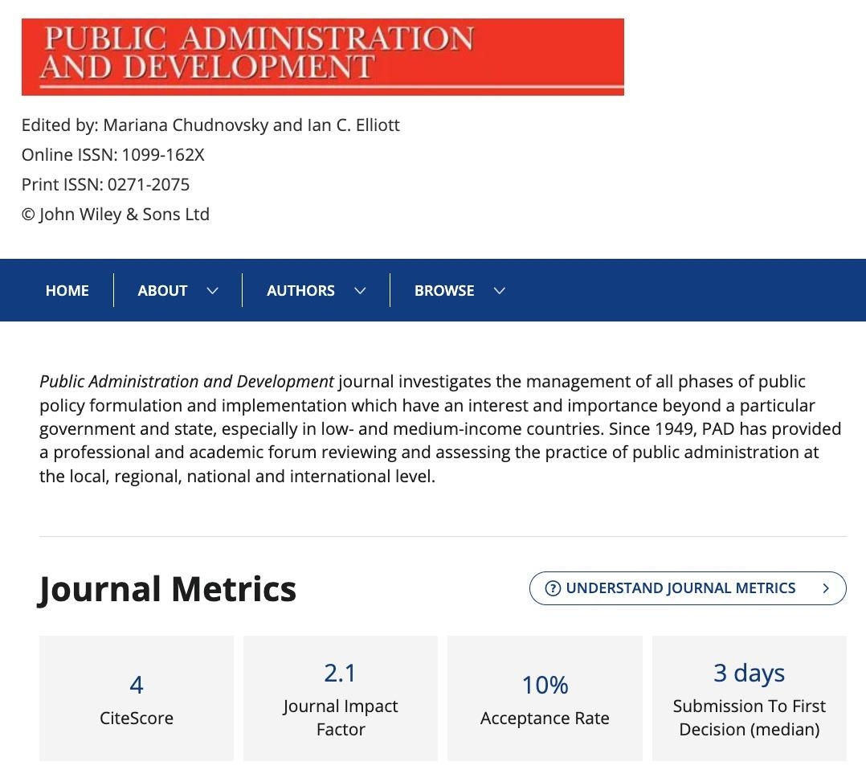Click the Journal Metrics heading
Viewport: 866px width, 778px height.
click(168, 589)
